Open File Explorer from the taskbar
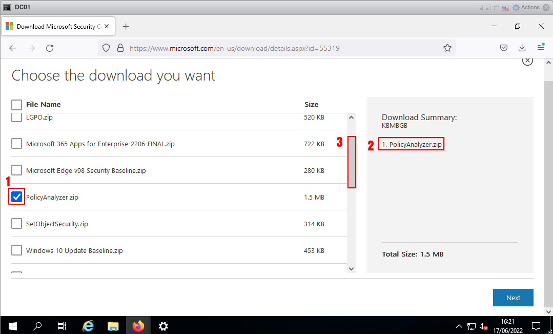The height and width of the screenshot is (334, 553). 113,326
